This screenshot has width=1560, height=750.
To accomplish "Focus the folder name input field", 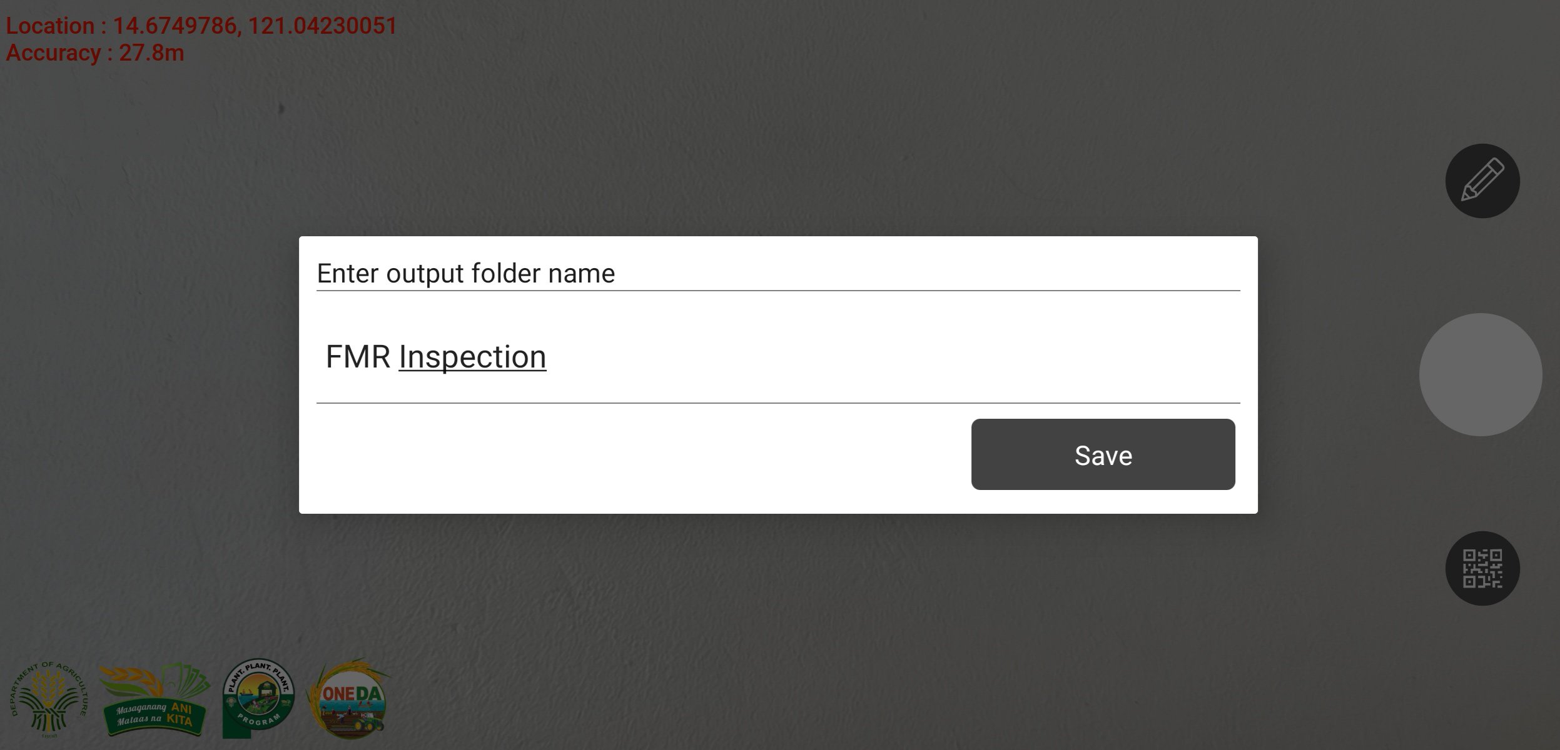I will coord(777,357).
